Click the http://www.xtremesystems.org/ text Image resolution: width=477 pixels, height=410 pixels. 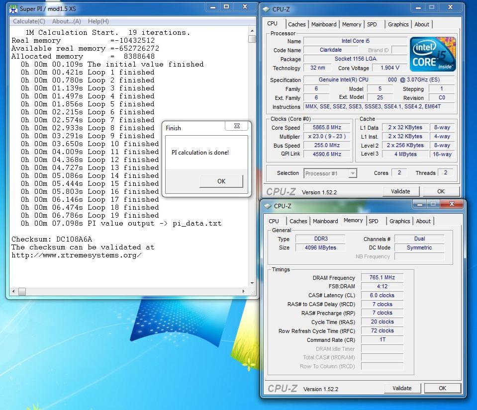(x=77, y=255)
